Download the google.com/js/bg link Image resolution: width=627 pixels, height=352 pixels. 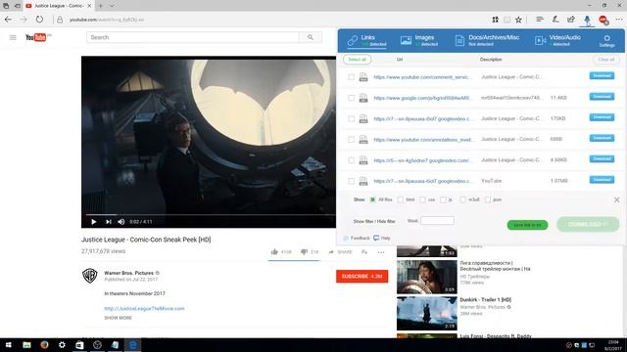click(602, 96)
